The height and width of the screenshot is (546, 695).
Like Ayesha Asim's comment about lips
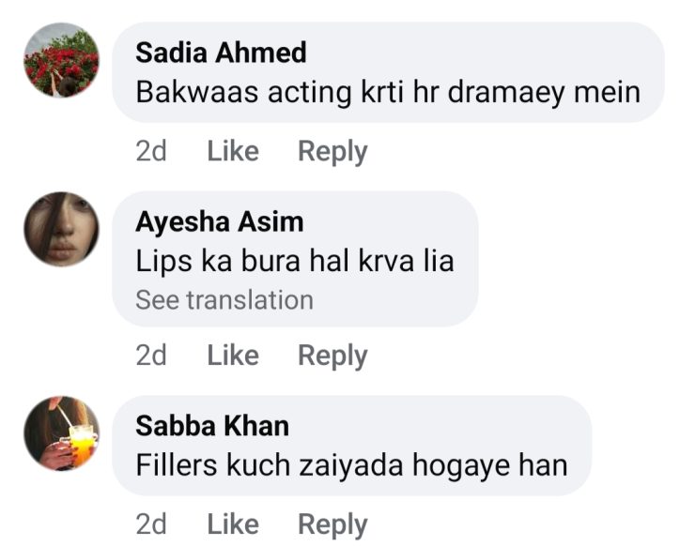[233, 356]
